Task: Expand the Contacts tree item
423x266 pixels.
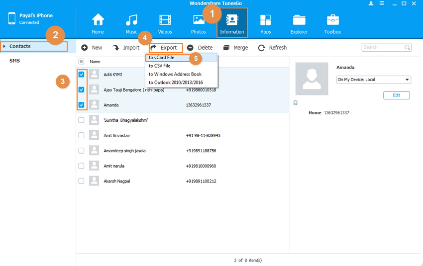Action: tap(4, 47)
